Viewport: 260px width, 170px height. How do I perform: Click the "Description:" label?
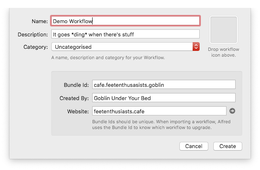coord(33,34)
